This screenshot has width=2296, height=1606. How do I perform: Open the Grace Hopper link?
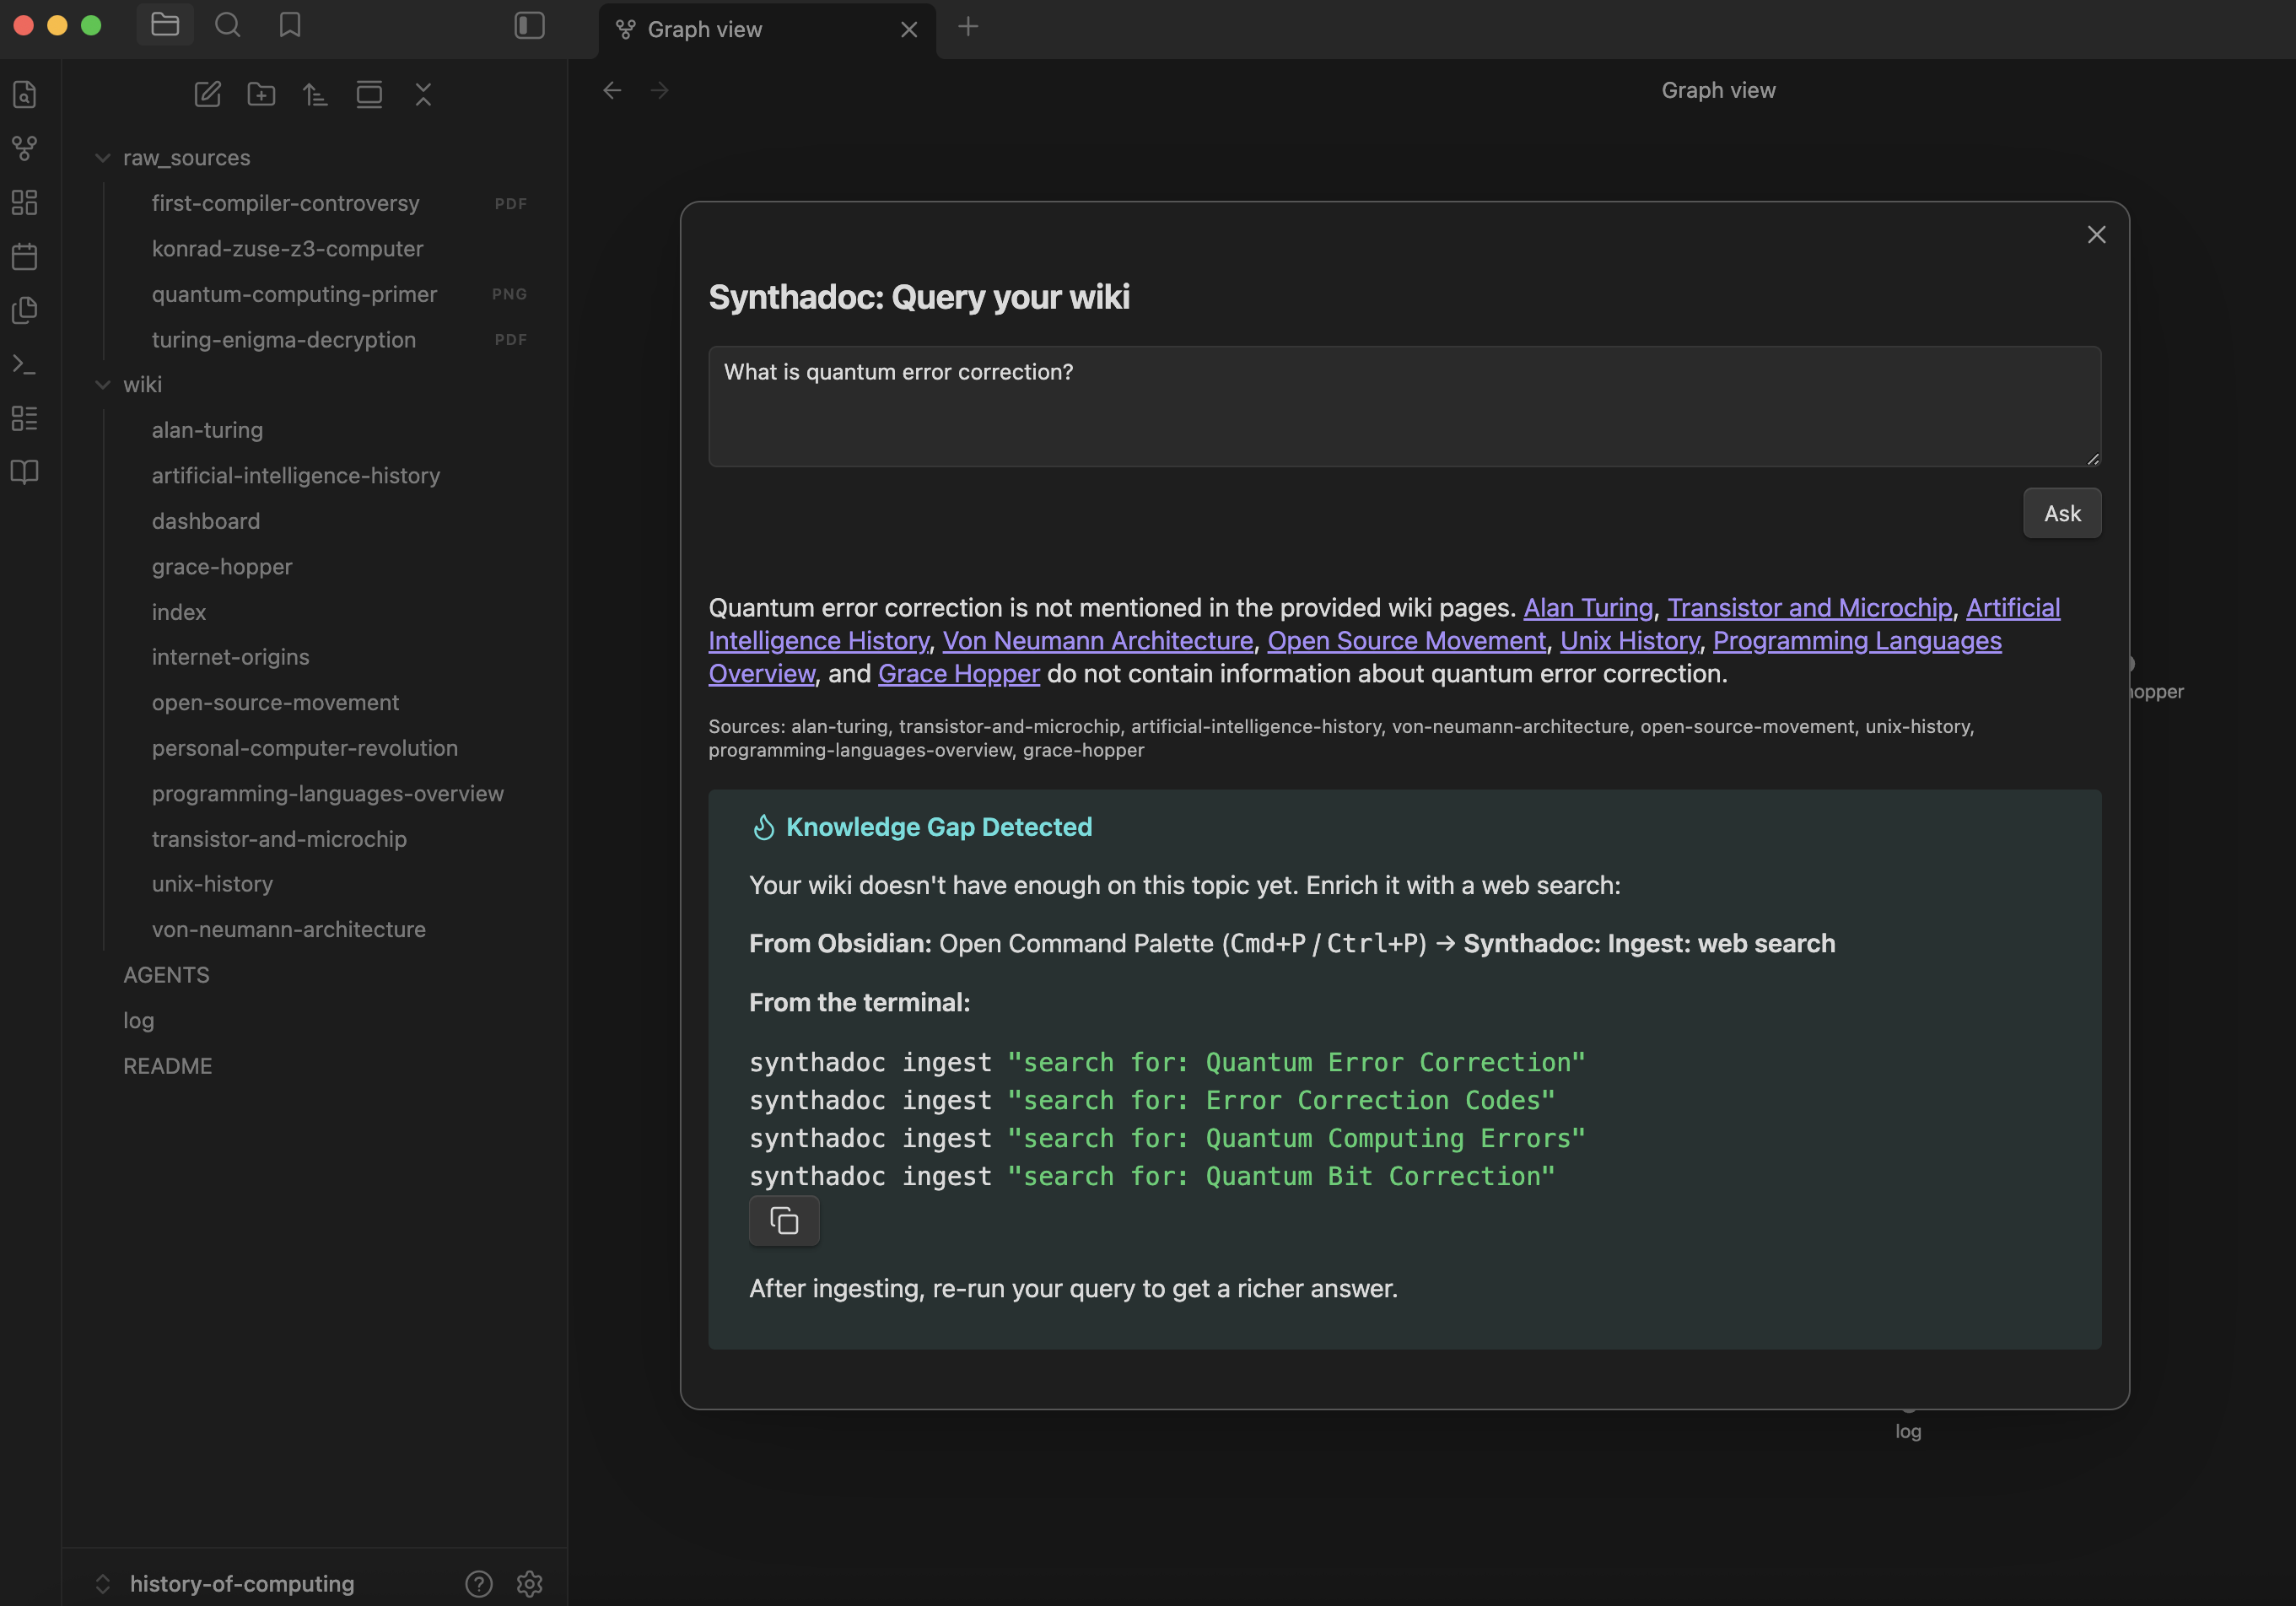[x=958, y=673]
